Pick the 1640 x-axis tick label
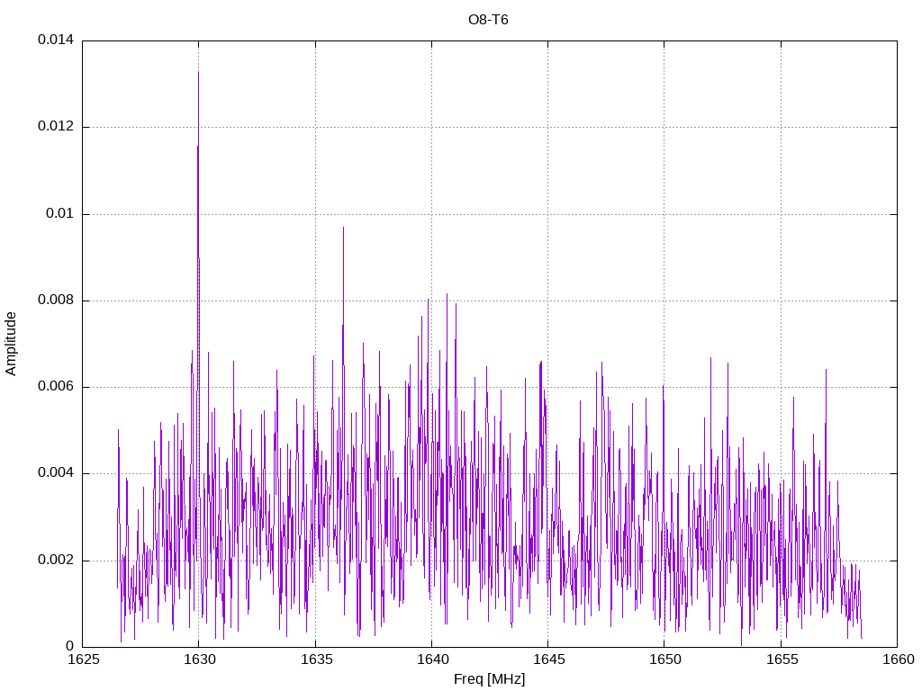 click(431, 660)
